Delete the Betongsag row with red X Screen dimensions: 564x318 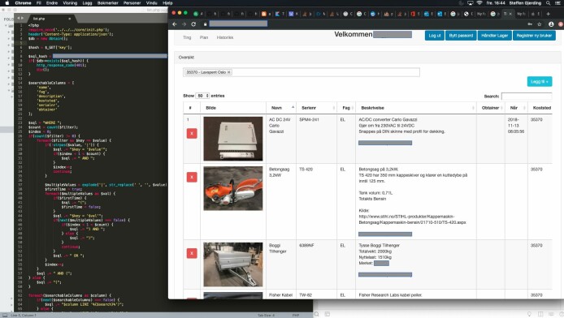click(x=192, y=177)
